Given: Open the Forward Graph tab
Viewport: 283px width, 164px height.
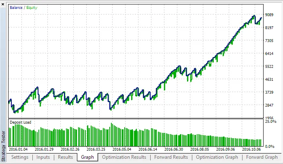Looking at the screenshot, I should pos(262,157).
